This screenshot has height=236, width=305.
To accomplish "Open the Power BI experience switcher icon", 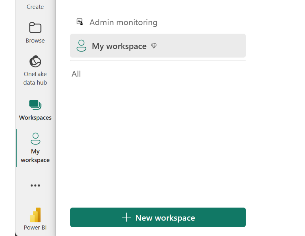I will (35, 215).
